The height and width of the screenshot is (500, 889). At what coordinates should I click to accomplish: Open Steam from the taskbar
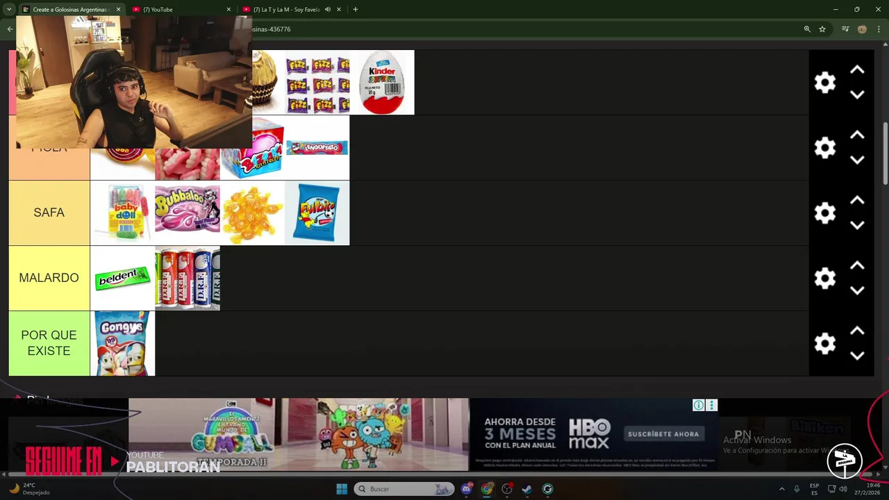pos(527,489)
